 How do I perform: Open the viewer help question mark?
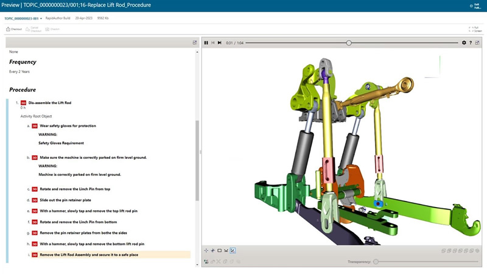click(471, 43)
